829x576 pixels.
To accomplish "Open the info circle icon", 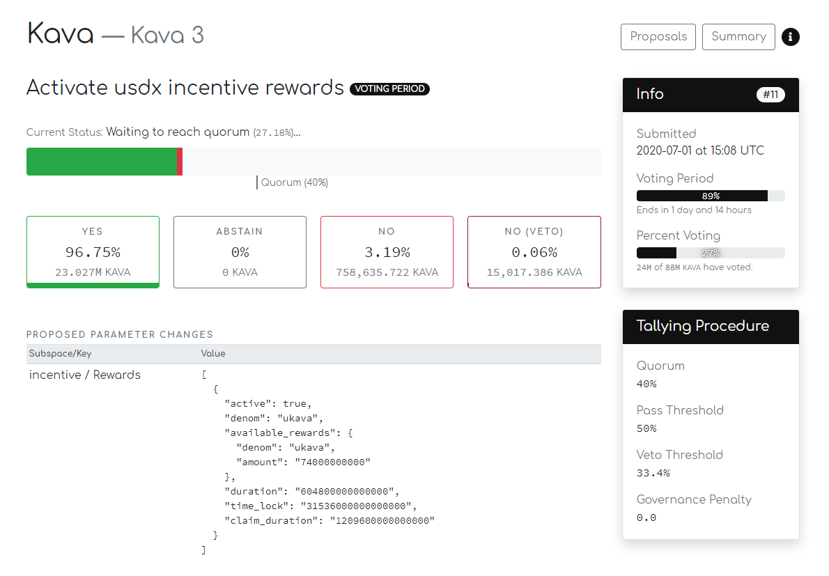I will (791, 37).
